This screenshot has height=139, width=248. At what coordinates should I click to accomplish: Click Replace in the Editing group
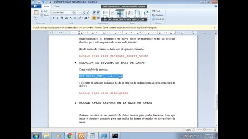[158, 15]
